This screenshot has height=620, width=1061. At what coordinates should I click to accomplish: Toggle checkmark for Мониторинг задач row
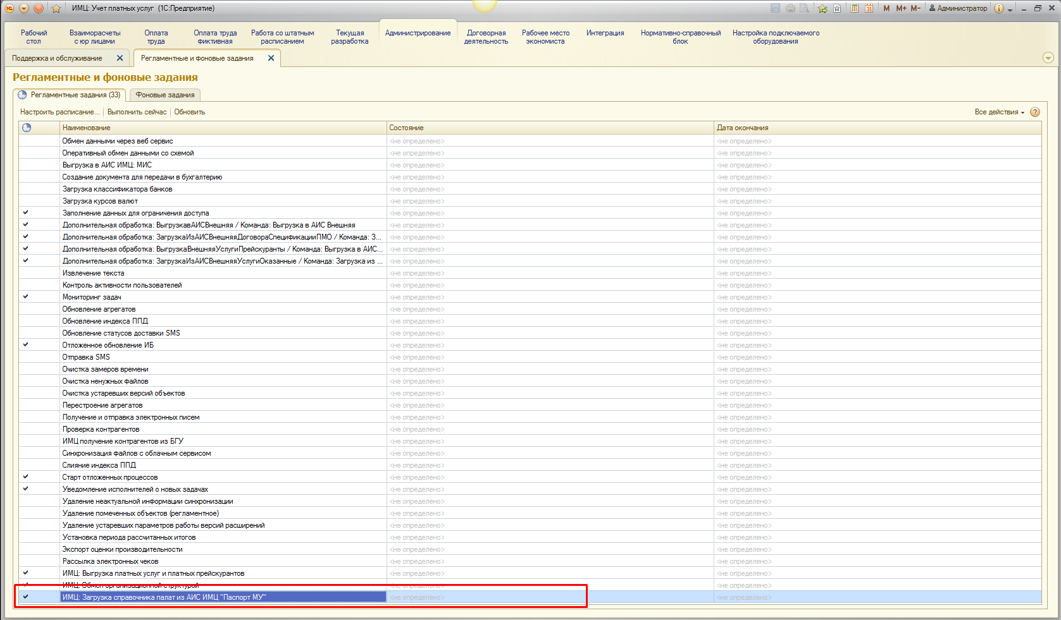(x=26, y=296)
